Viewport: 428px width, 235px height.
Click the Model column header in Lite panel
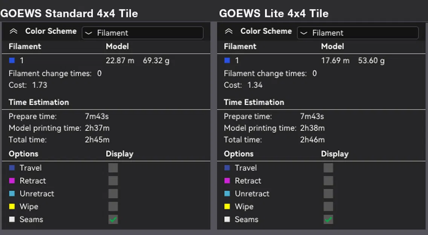coord(332,46)
